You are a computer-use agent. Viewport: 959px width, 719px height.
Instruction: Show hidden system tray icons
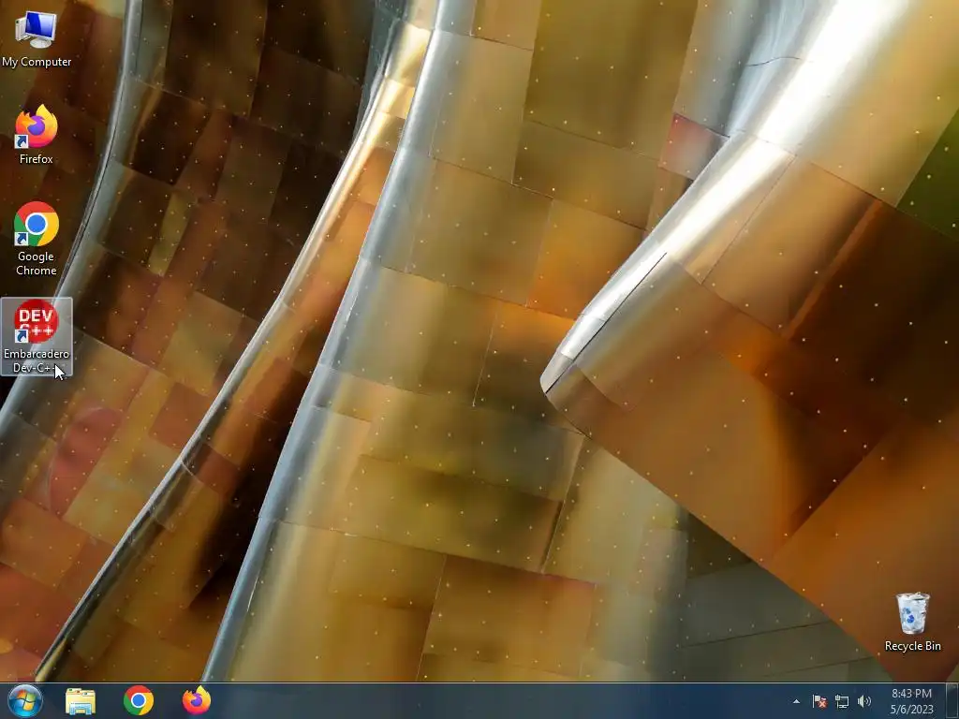(x=796, y=701)
